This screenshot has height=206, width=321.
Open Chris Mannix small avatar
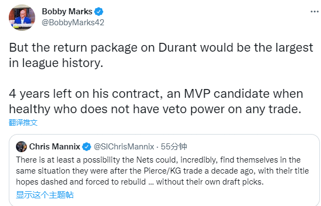(x=21, y=147)
